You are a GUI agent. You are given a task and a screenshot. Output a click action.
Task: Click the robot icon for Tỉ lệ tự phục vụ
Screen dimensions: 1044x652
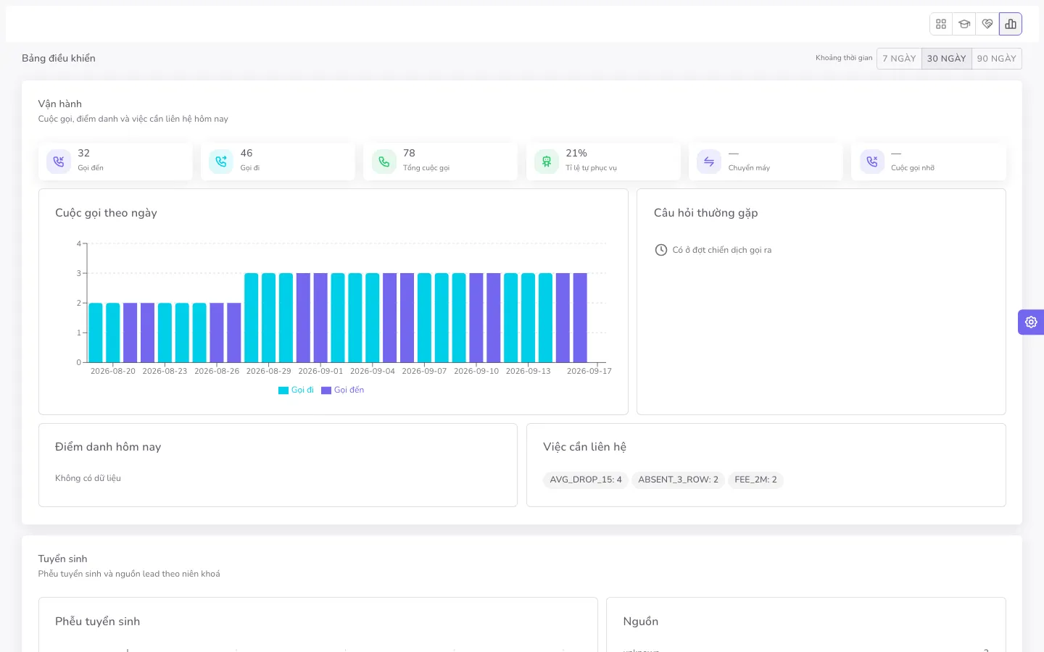547,162
